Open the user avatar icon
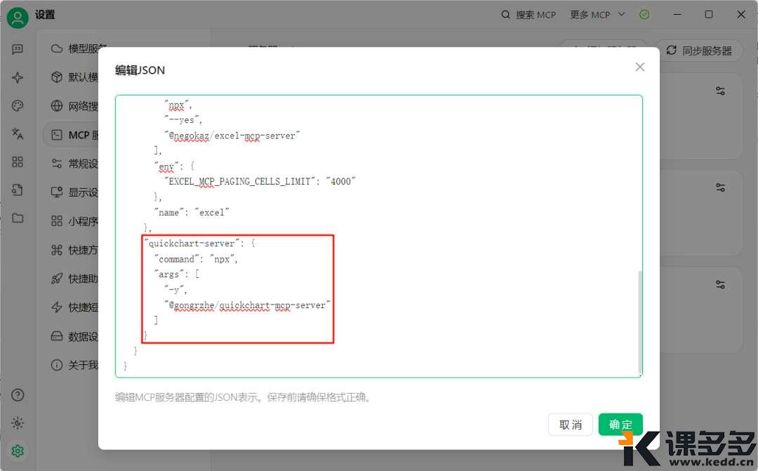Screen dimensions: 758x471 (x=18, y=18)
